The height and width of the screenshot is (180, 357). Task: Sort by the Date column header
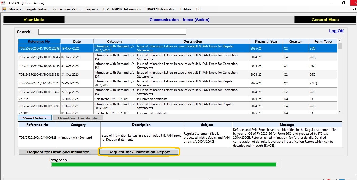[77, 41]
